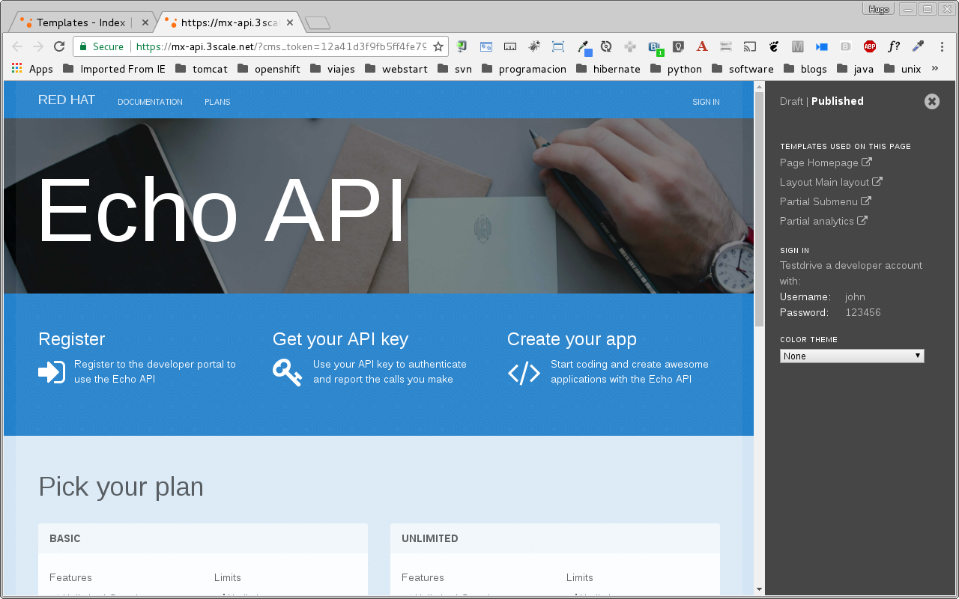Go back to previous page

click(x=17, y=46)
